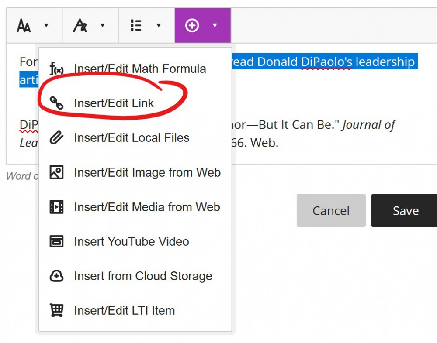Click the text size AA icon
Viewport: 437px width, 343px height.
click(x=24, y=26)
